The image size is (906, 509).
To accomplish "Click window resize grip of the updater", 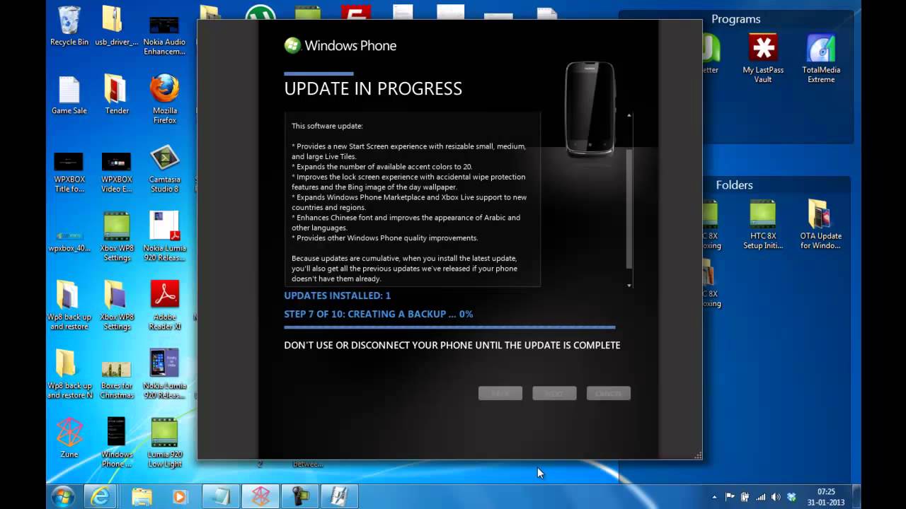I will [x=698, y=456].
